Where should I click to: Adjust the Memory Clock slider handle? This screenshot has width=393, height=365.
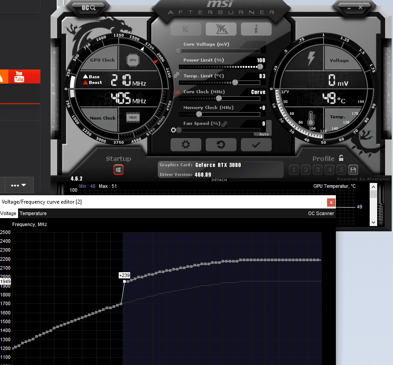point(199,114)
